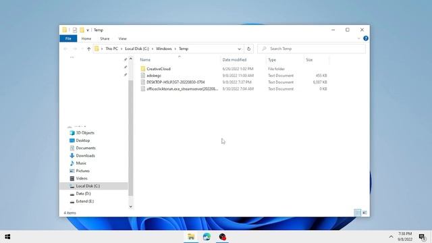The image size is (432, 243).
Task: Sort by Date modified column header
Action: pos(234,60)
